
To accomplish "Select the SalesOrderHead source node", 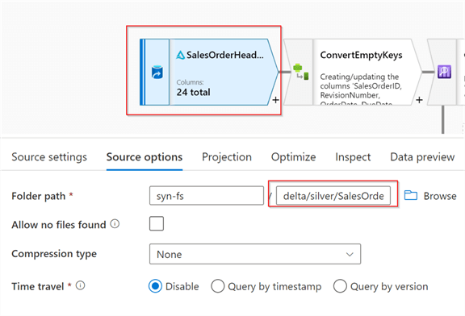I will 209,72.
